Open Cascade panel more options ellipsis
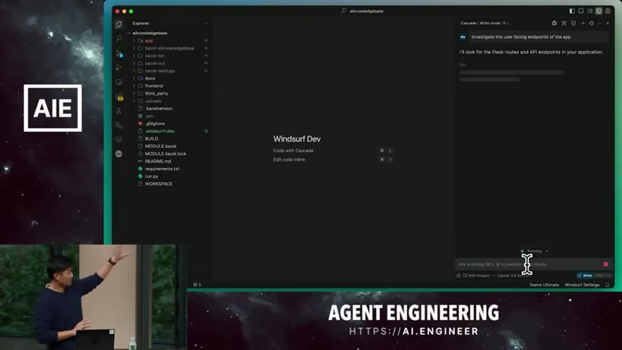This screenshot has height=350, width=622. point(599,23)
